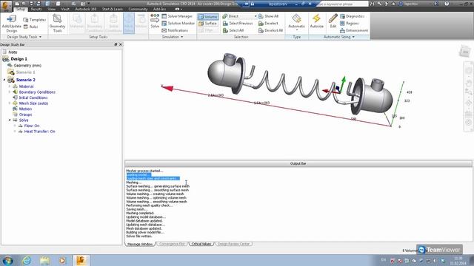This screenshot has width=474, height=266.
Task: Collapse the Solve tree node
Action: click(10, 120)
